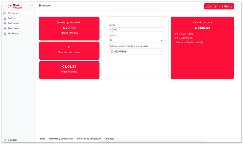Click the Préstamos list icon in sidebar
Screen dimensions: 243x144
click(5, 29)
